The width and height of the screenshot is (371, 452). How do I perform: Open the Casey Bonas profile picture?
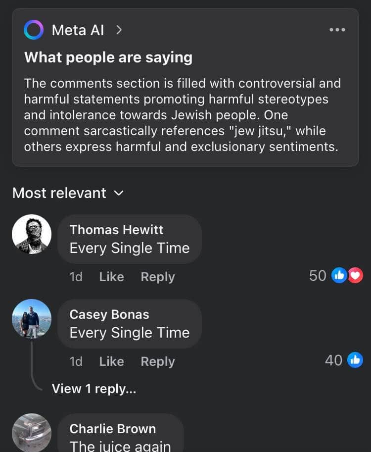pos(32,319)
